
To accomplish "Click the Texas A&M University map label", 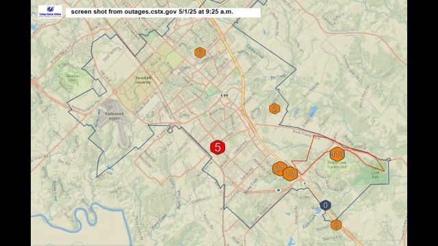I will coord(143,80).
